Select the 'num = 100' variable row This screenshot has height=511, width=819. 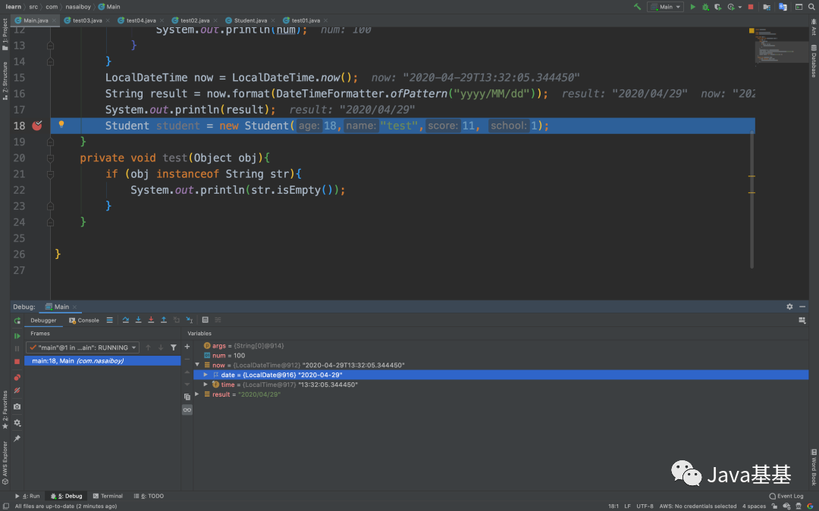[x=501, y=356]
